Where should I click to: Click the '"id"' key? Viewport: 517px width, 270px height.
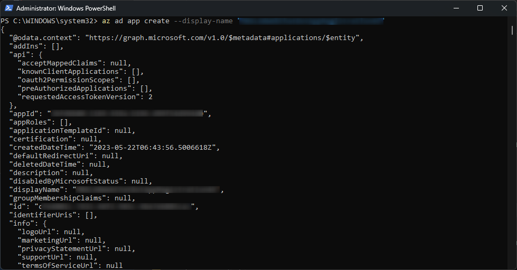point(17,207)
